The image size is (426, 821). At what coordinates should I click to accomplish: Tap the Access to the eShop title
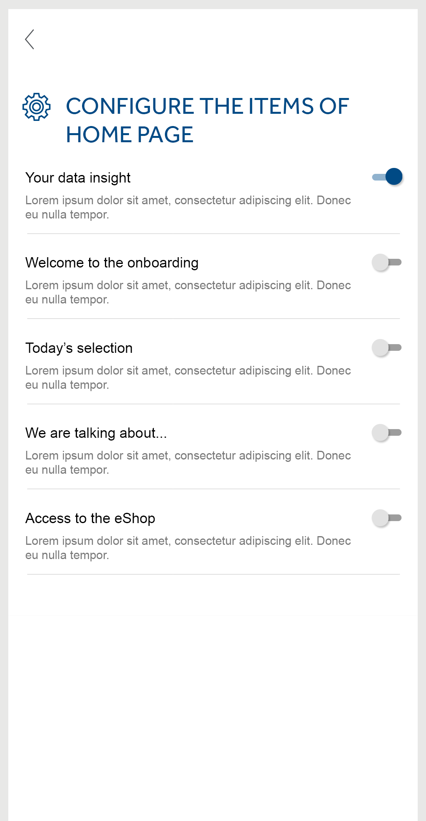[x=90, y=518]
